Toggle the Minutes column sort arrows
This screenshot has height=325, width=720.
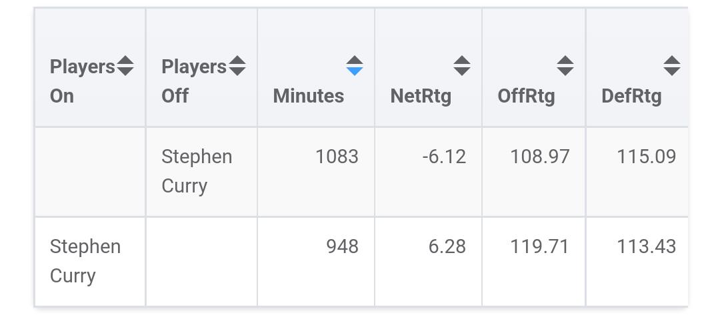click(355, 66)
